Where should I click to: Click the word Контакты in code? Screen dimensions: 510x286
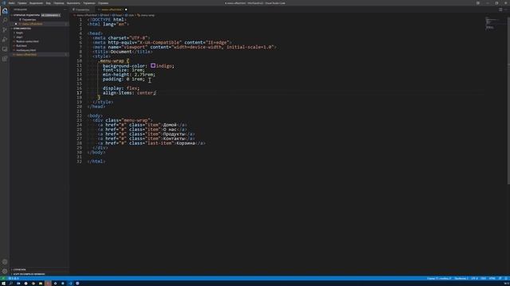tap(174, 138)
